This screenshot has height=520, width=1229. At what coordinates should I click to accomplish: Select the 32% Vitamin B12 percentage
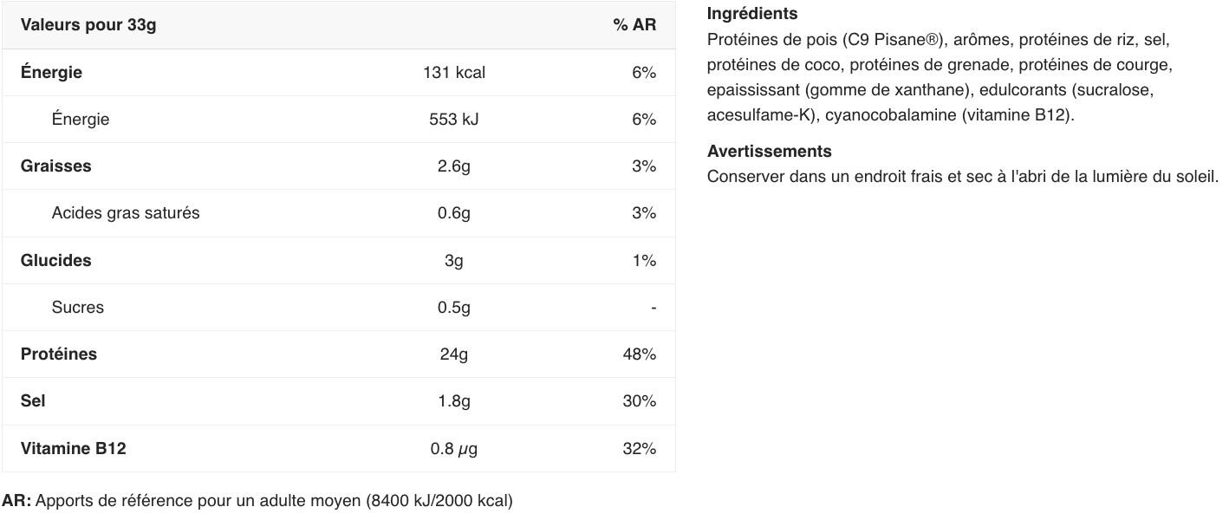click(x=639, y=449)
